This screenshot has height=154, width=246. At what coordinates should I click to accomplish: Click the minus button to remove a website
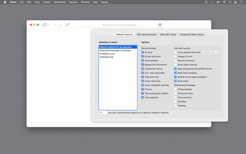point(105,112)
